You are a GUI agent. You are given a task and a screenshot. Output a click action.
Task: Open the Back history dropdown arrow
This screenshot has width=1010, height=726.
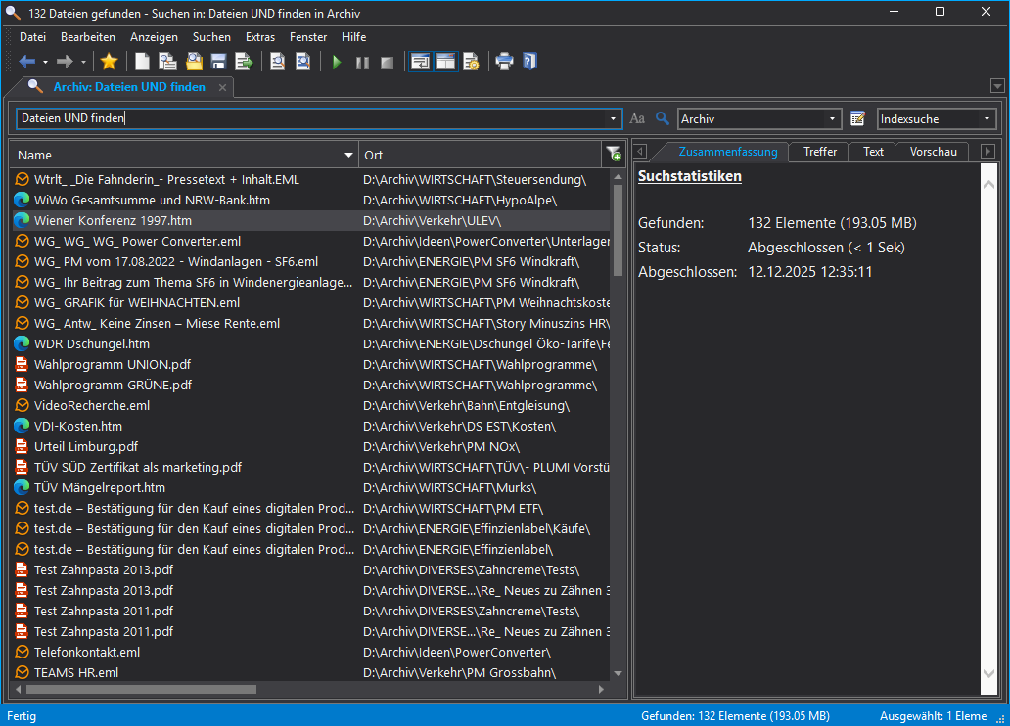click(x=46, y=63)
